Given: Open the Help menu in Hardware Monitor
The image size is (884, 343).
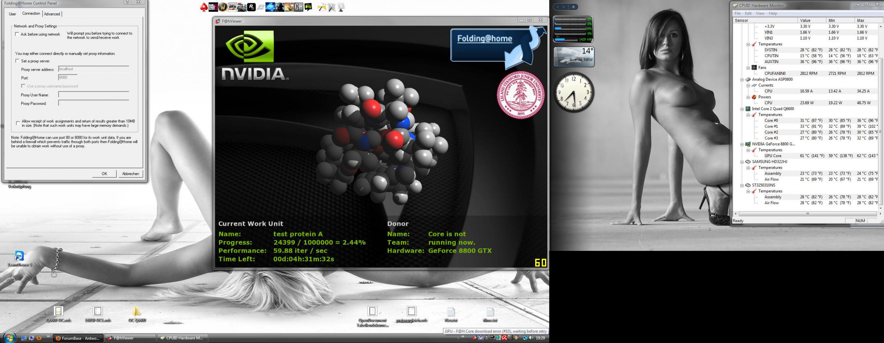Looking at the screenshot, I should (773, 13).
